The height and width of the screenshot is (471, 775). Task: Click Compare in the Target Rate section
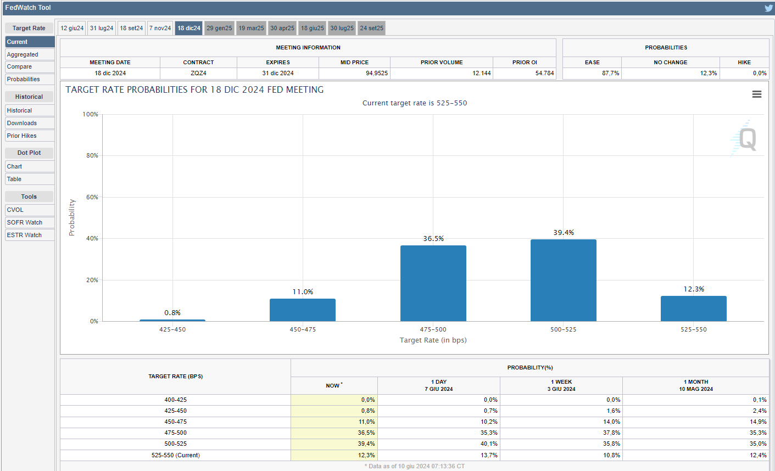point(30,66)
